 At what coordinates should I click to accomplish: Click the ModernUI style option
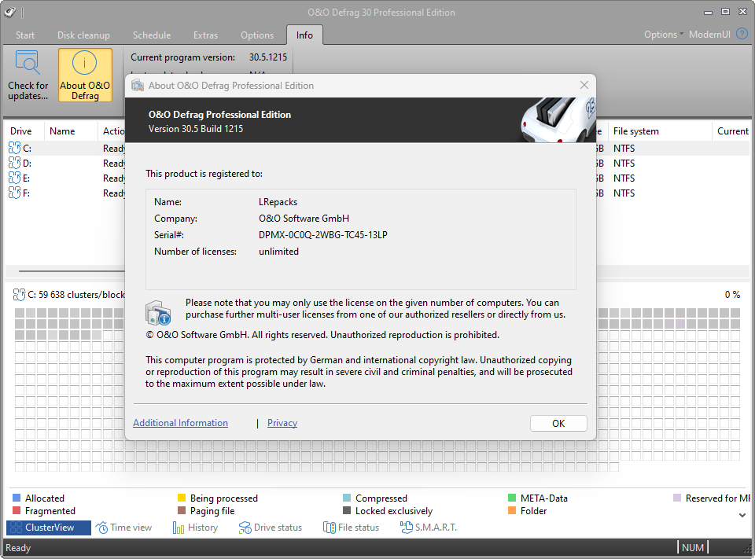[709, 34]
